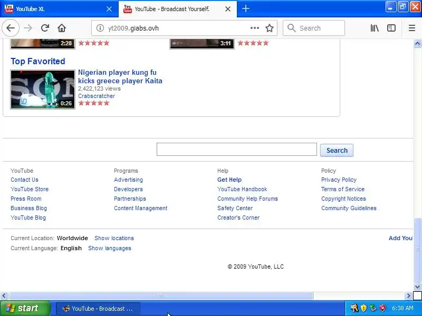Open the Contact Us link
The height and width of the screenshot is (316, 422).
coord(24,180)
